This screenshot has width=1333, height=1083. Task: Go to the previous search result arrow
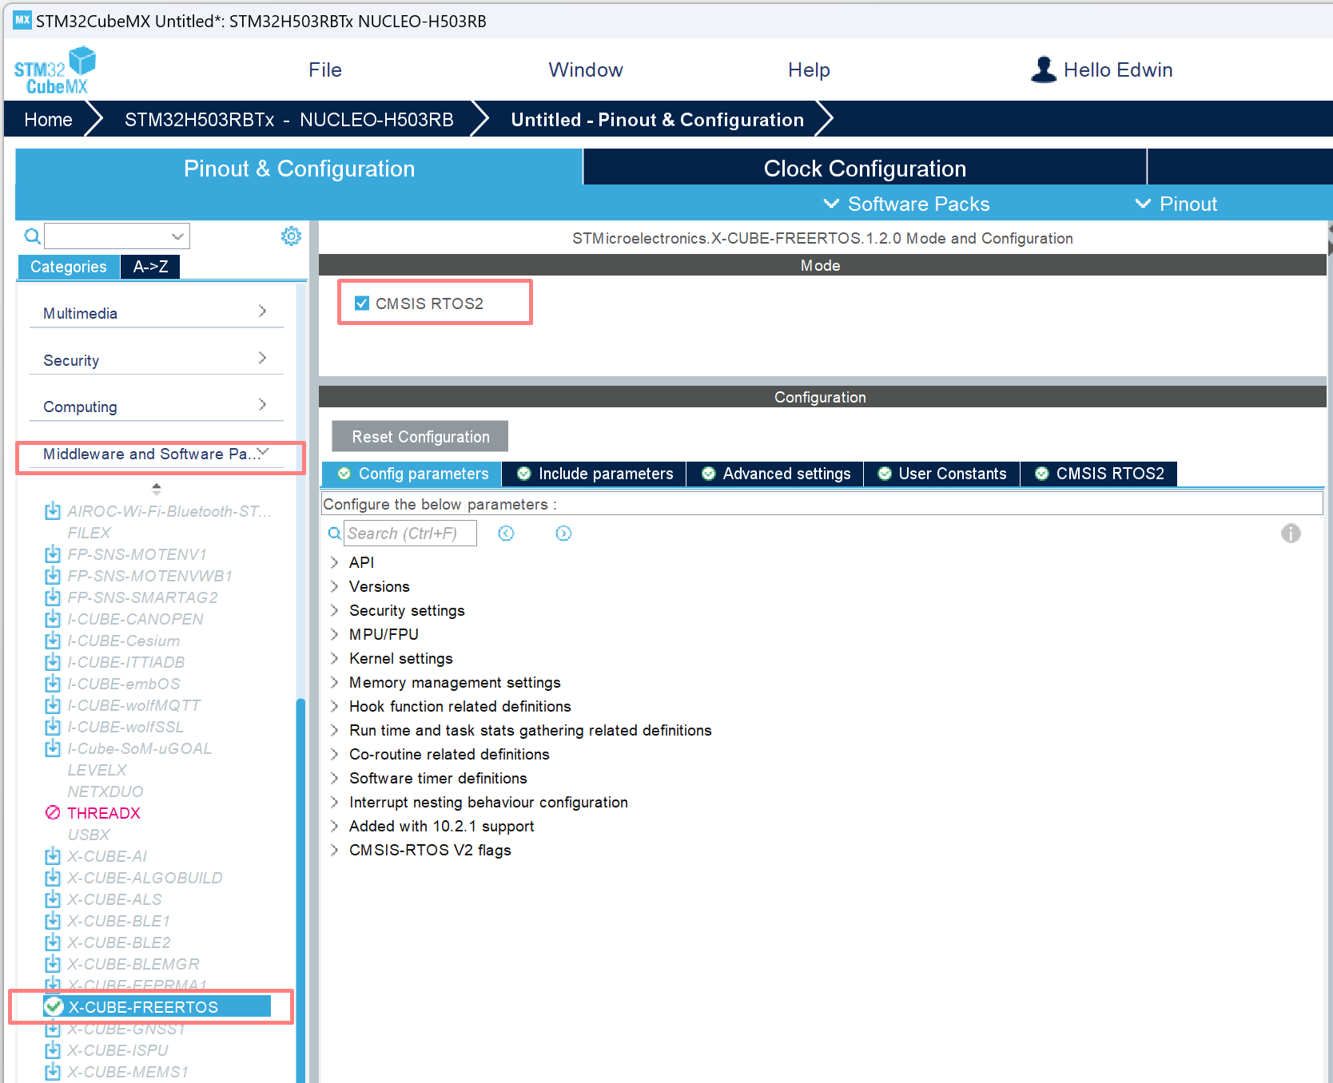click(506, 533)
